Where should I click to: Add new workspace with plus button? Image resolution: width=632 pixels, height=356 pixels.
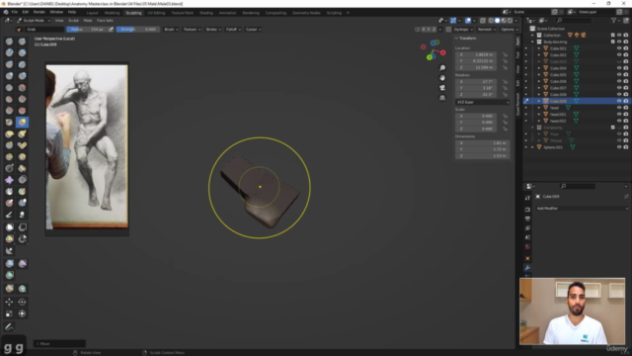tap(348, 13)
